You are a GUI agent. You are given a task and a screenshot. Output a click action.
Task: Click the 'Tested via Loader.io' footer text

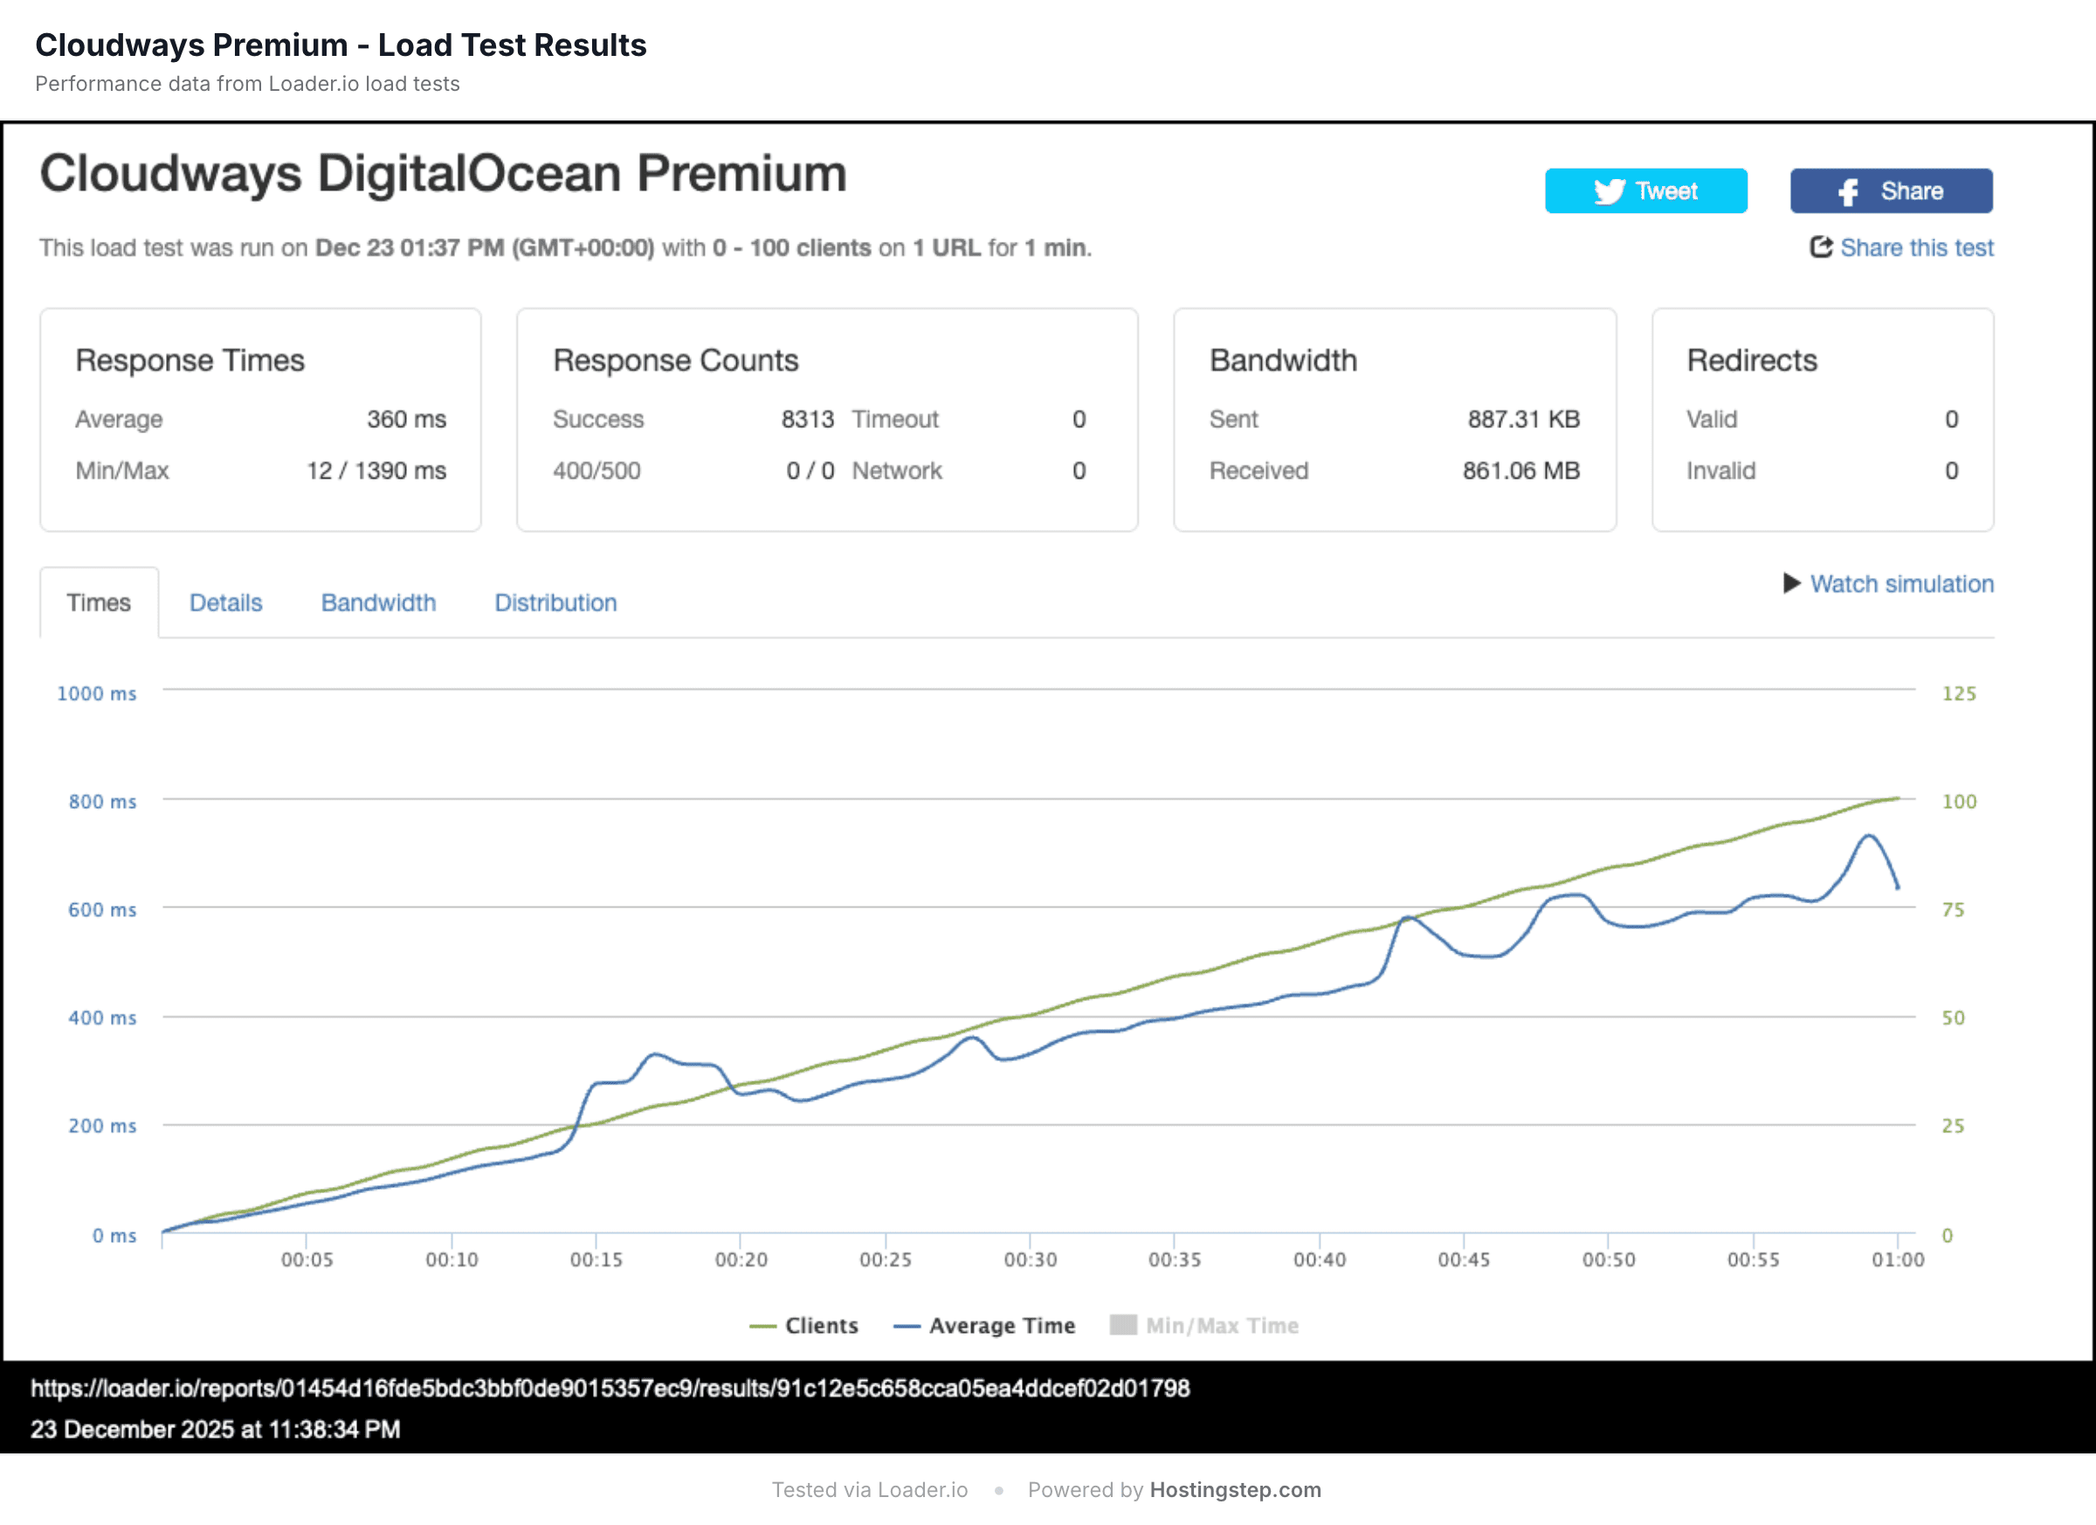[x=870, y=1490]
